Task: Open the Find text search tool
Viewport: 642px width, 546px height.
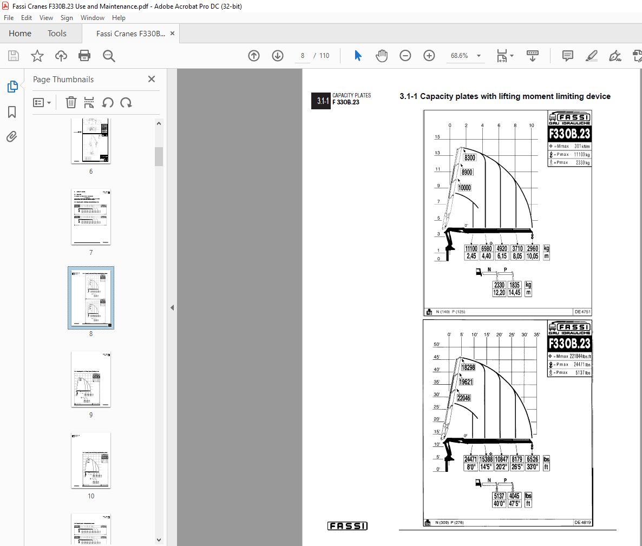Action: pyautogui.click(x=108, y=56)
